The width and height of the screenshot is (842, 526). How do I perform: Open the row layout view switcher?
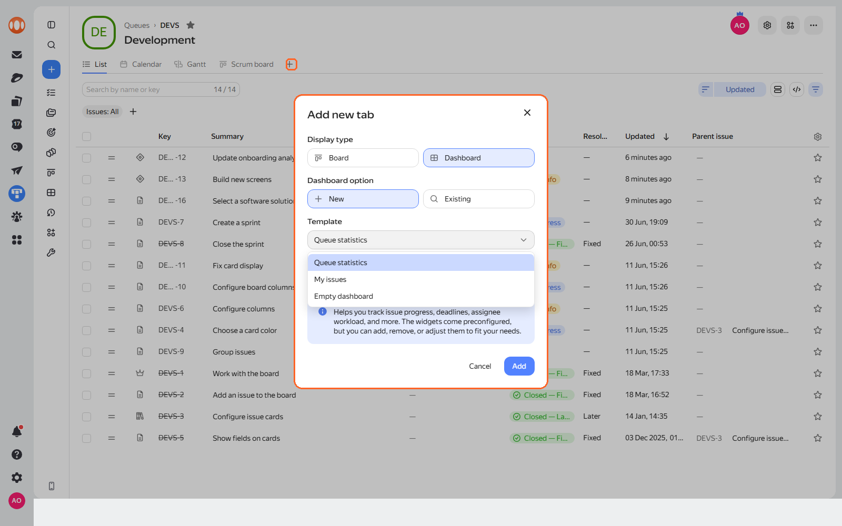coord(778,89)
